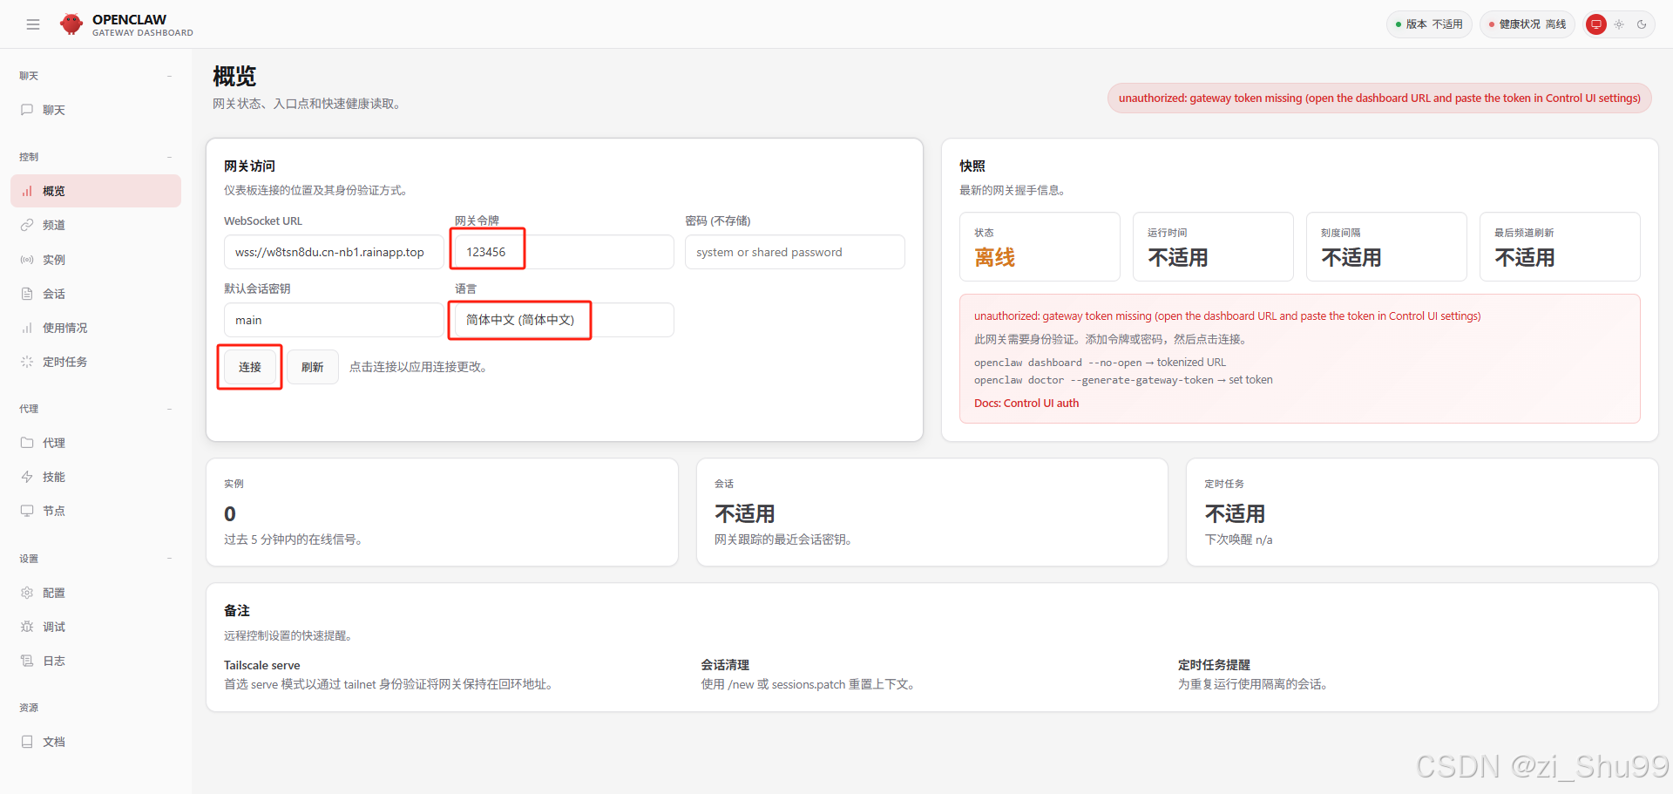Viewport: 1673px width, 794px height.
Task: Open the 会话 sidebar page
Action: pos(54,294)
